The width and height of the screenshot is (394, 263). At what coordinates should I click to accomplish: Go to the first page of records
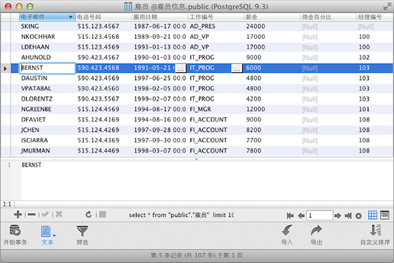290,216
